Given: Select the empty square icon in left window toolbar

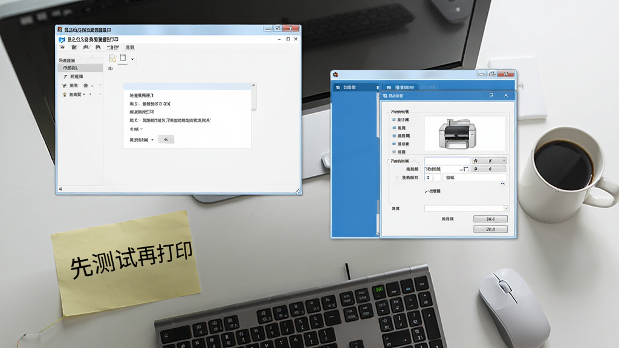Looking at the screenshot, I should coord(123,58).
